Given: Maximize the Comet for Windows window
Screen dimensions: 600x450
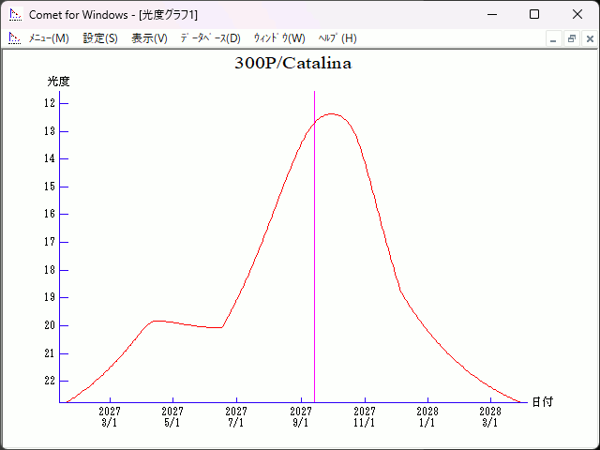Looking at the screenshot, I should tap(533, 14).
